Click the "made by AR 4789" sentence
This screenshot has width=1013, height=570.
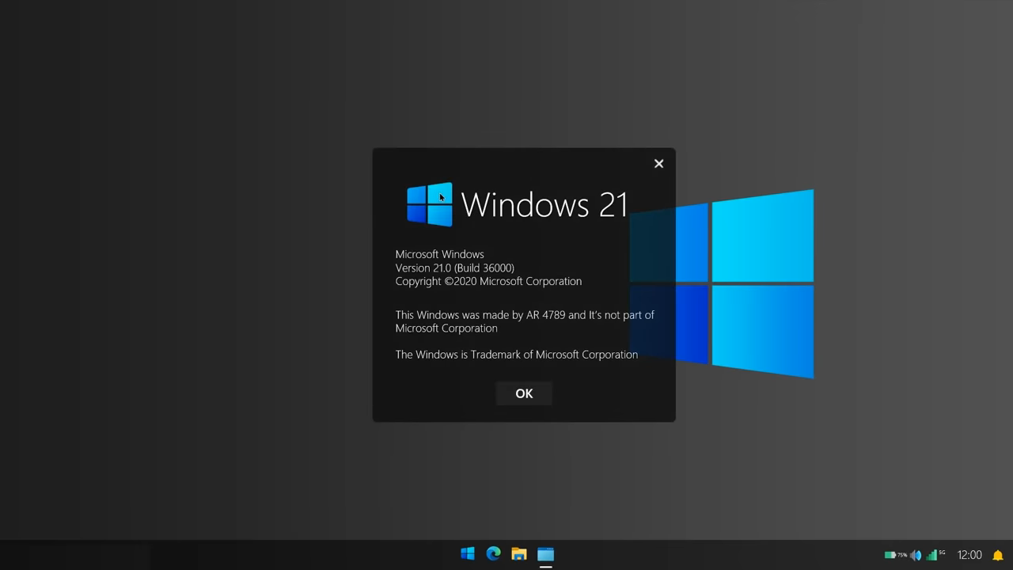pyautogui.click(x=525, y=321)
